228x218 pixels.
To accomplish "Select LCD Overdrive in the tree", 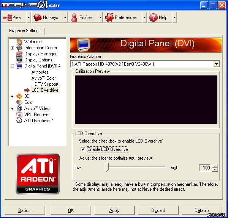I will pyautogui.click(x=45, y=90).
